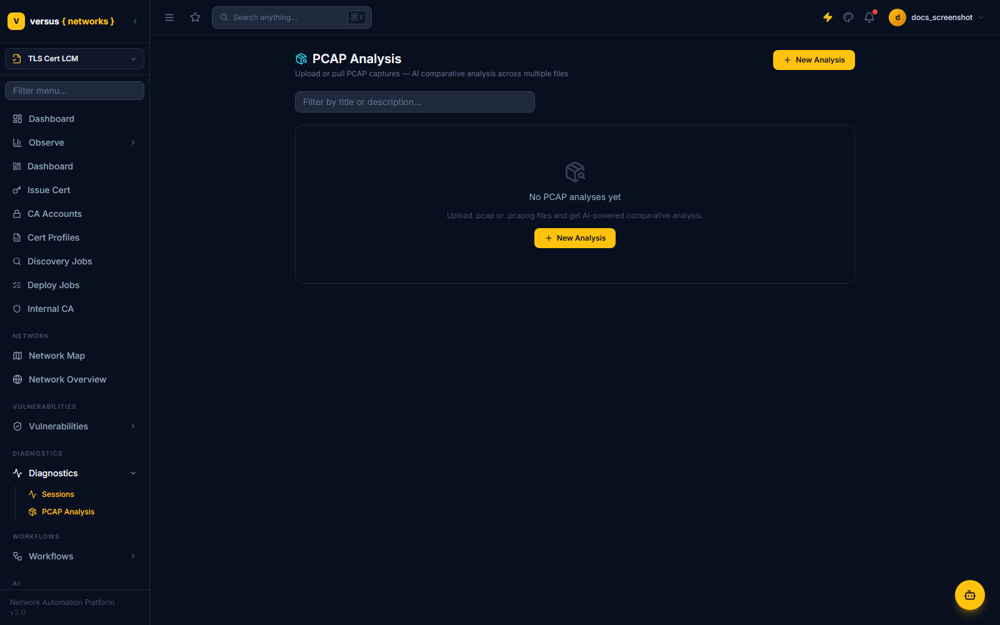1000x625 pixels.
Task: Go to Cert Profiles
Action: tap(74, 237)
